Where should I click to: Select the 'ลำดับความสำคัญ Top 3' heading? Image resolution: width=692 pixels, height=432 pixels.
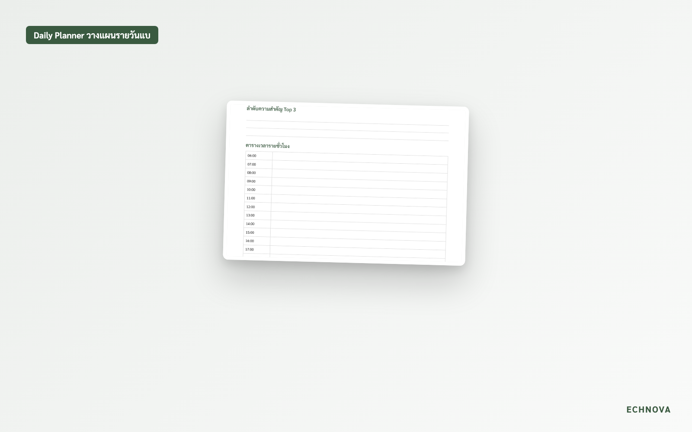coord(271,109)
